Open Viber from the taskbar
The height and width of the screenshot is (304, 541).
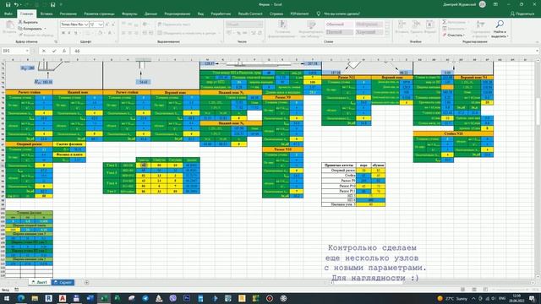(172, 298)
